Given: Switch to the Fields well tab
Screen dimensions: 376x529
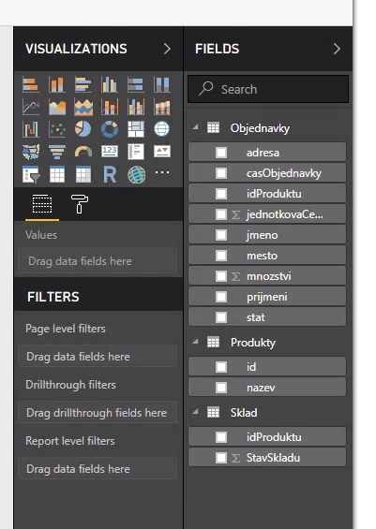Looking at the screenshot, I should coord(42,204).
